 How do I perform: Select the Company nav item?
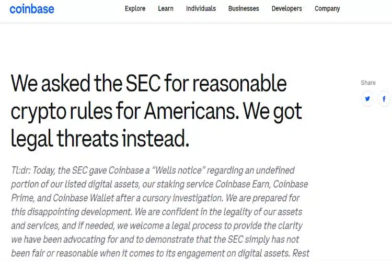tap(327, 9)
